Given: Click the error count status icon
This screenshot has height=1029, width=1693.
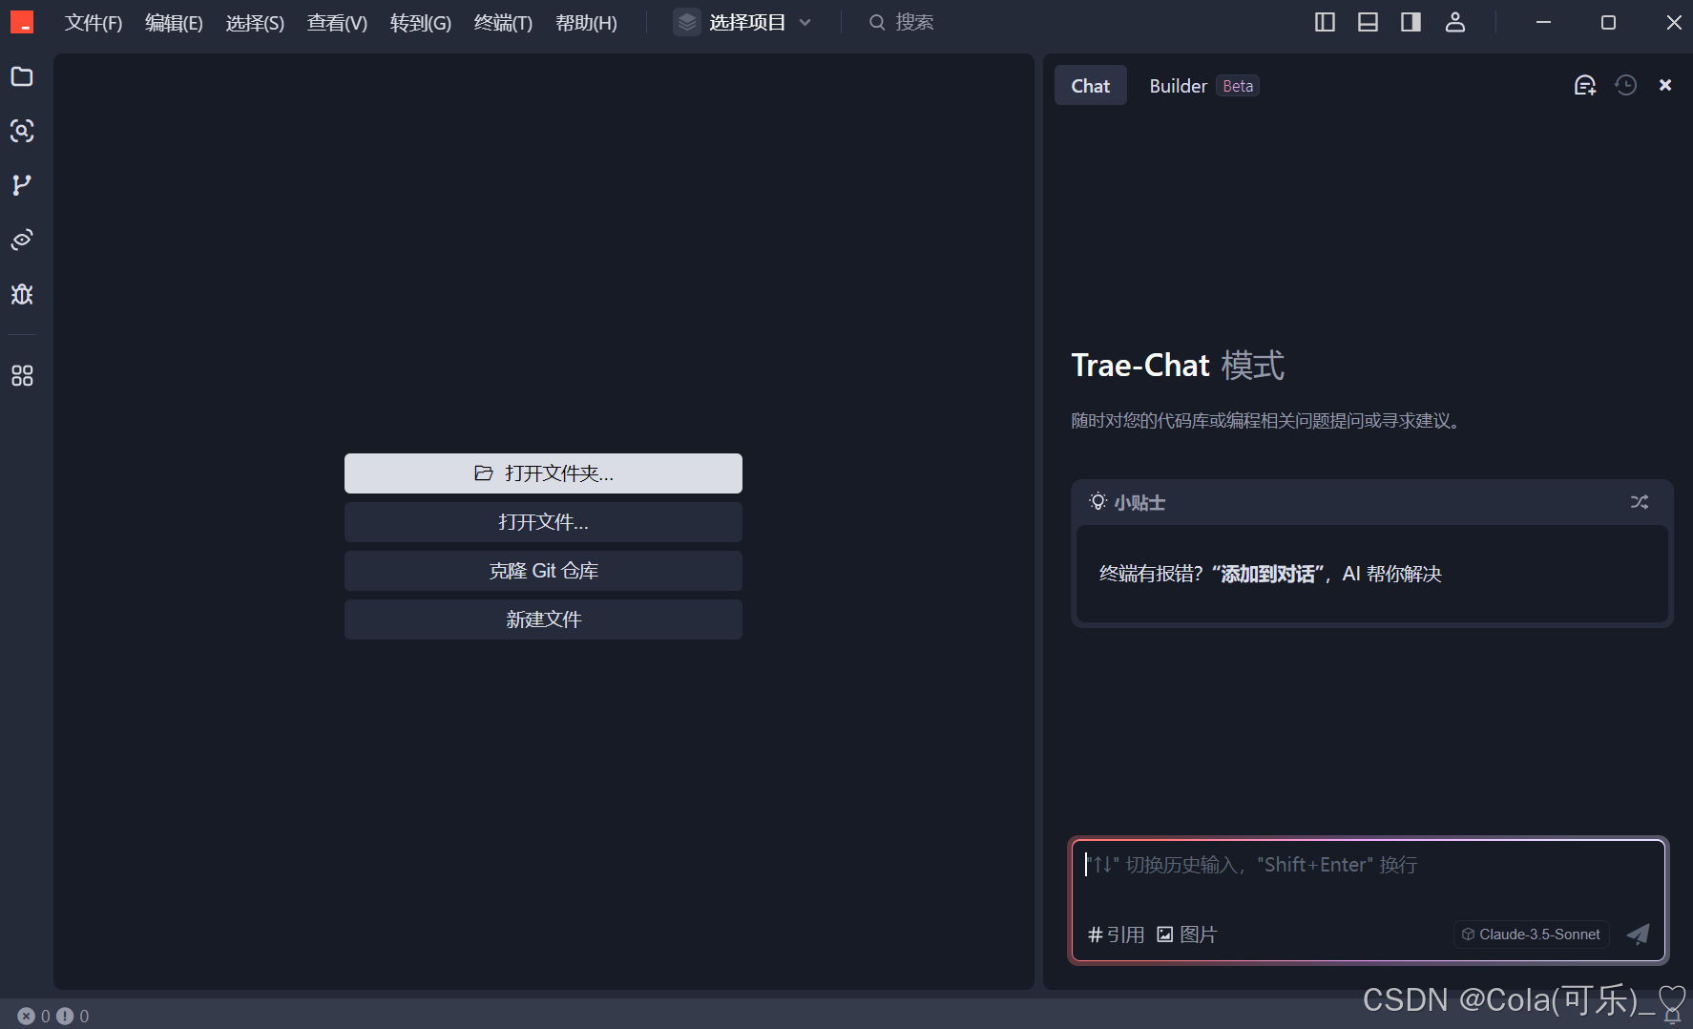Looking at the screenshot, I should 27,1016.
